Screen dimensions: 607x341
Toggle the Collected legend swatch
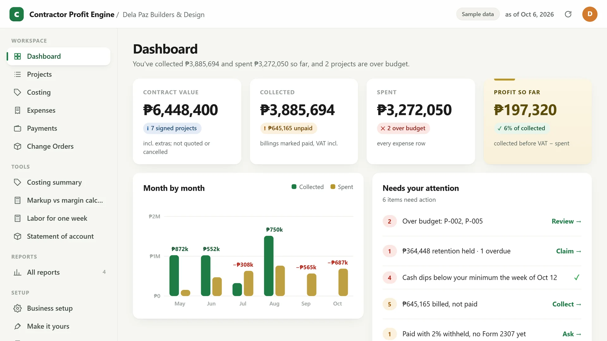coord(294,187)
